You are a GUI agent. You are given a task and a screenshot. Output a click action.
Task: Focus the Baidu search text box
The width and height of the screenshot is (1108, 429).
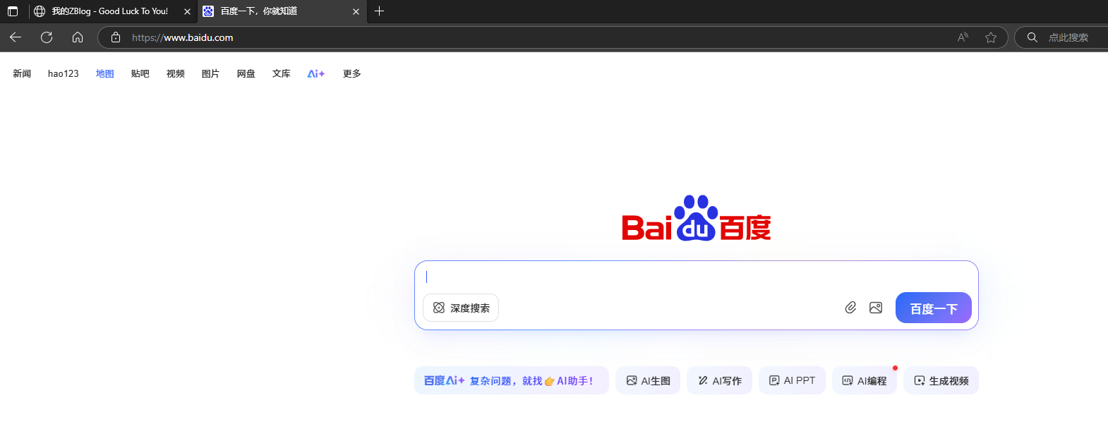point(697,277)
